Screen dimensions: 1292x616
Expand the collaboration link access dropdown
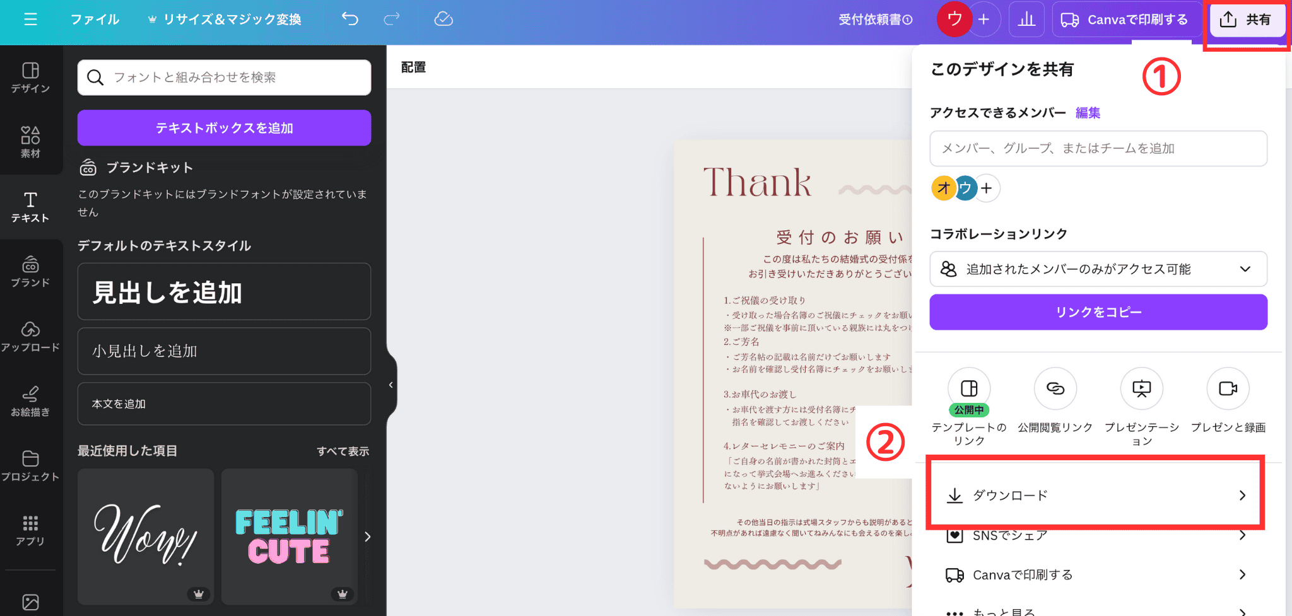[x=1098, y=269]
